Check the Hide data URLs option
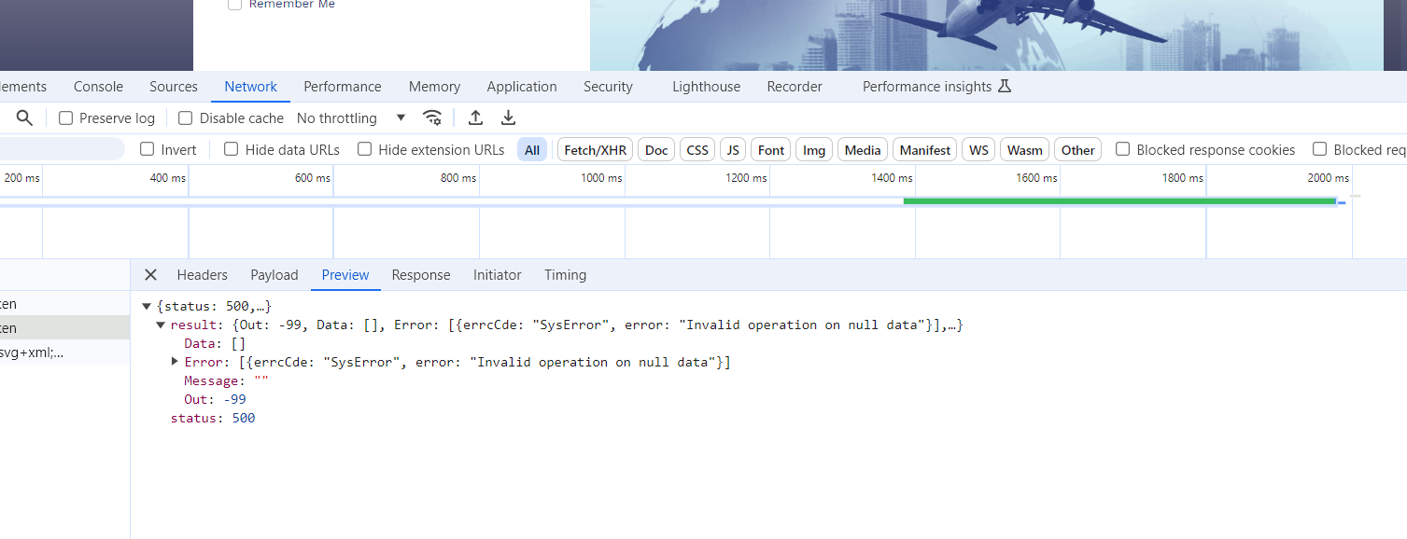 click(232, 149)
